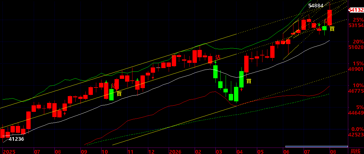The width and height of the screenshot is (364, 154).
Task: Click the 2026 date axis label
Action: pos(175,152)
